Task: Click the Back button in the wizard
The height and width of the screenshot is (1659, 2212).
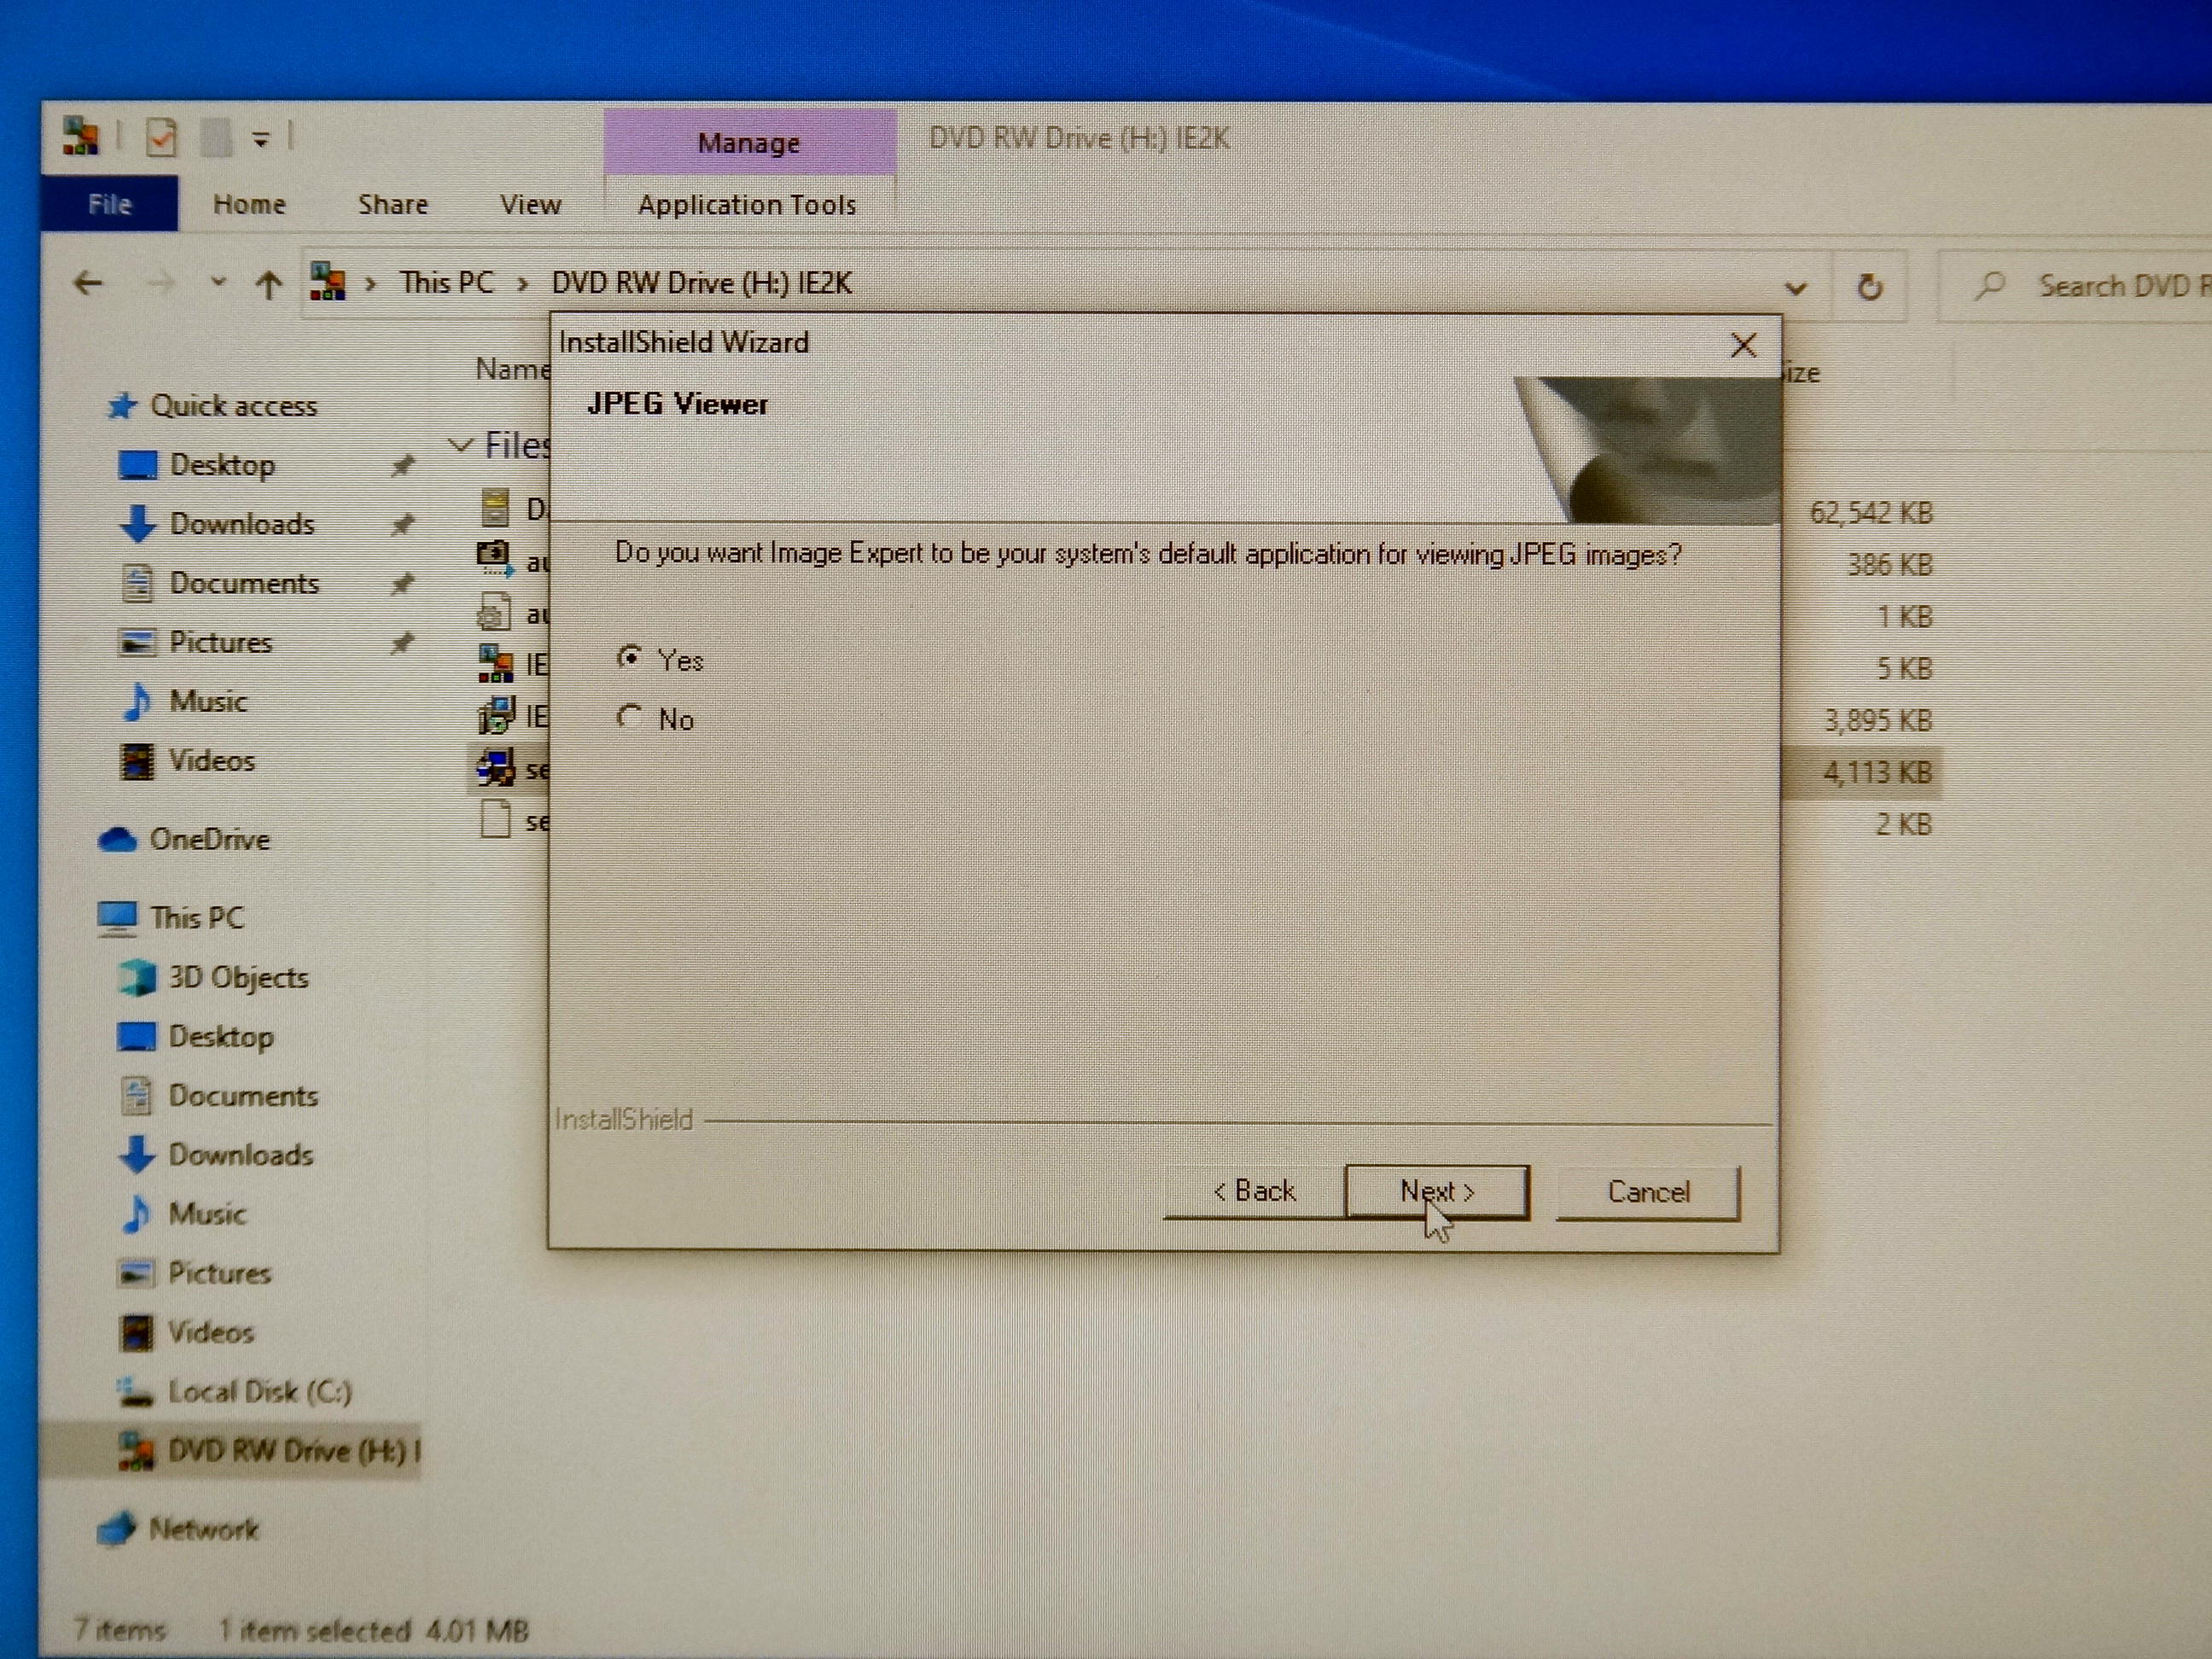Action: point(1254,1191)
